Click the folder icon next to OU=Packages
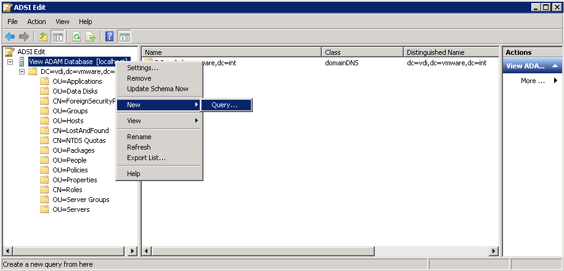 point(44,150)
